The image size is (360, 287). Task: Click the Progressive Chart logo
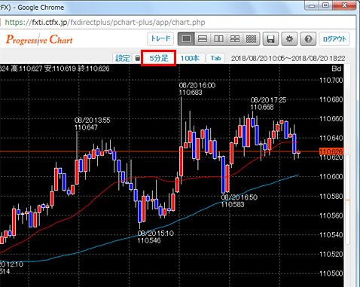(39, 40)
